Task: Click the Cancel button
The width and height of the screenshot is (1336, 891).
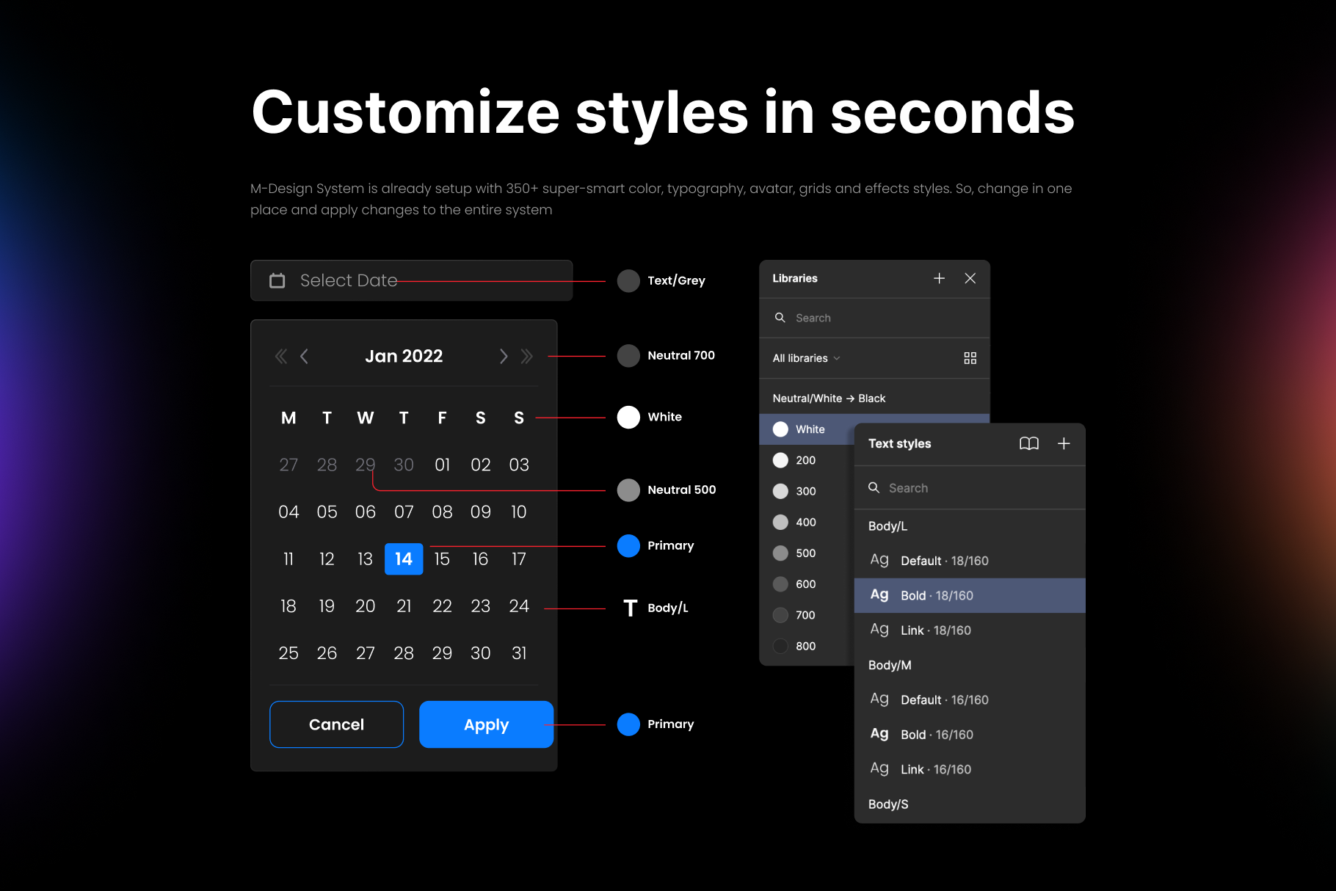Action: [x=336, y=724]
